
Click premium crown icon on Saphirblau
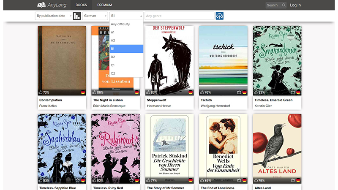[77, 180]
